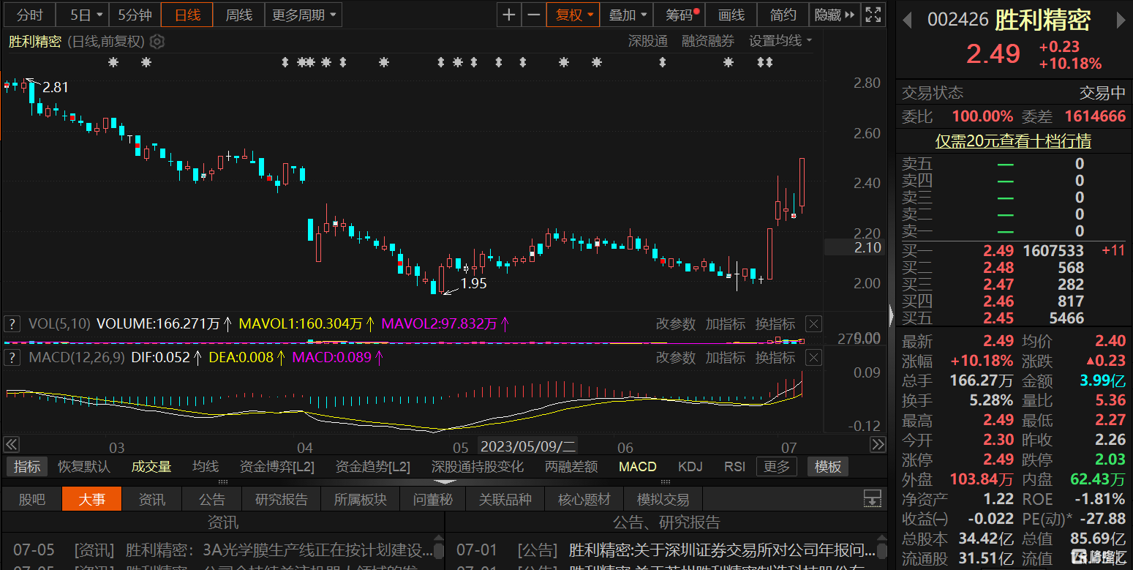Hide side panel with 隐藏 button
Image resolution: width=1133 pixels, height=570 pixels.
[x=835, y=15]
